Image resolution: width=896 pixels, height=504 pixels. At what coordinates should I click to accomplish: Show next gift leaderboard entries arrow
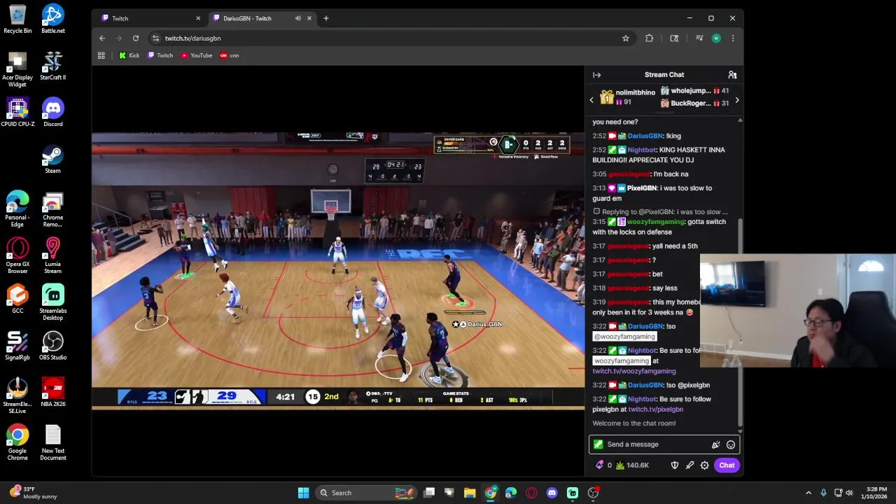pyautogui.click(x=737, y=101)
